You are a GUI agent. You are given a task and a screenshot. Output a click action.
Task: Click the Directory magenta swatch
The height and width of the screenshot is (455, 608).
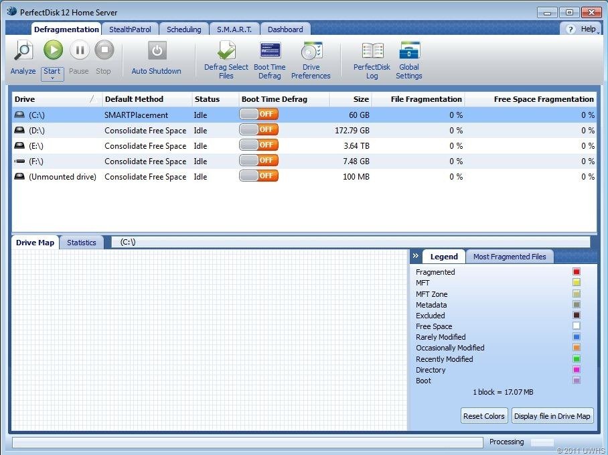pos(577,370)
